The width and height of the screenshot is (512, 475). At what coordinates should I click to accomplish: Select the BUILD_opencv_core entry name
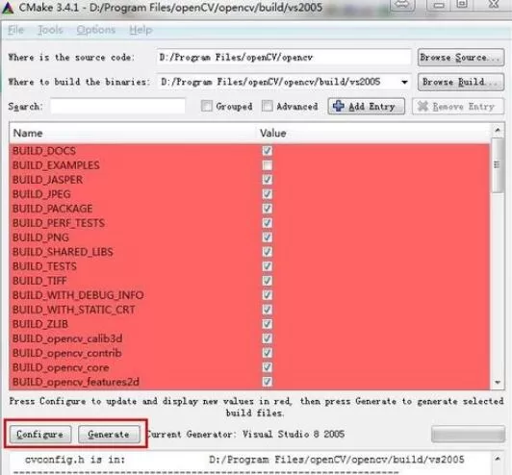coord(61,367)
